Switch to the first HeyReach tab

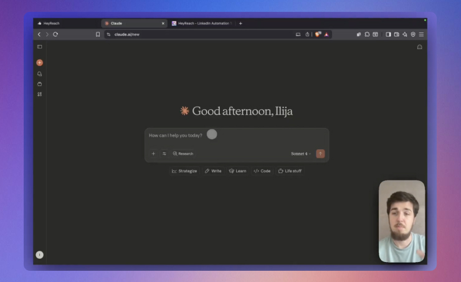pyautogui.click(x=67, y=23)
